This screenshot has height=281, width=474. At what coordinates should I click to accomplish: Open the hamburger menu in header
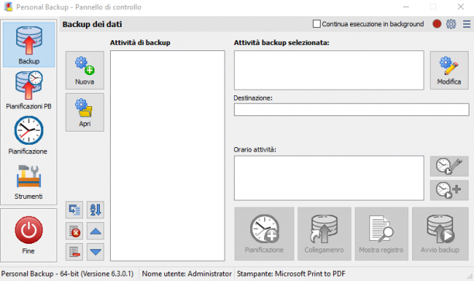click(x=466, y=24)
